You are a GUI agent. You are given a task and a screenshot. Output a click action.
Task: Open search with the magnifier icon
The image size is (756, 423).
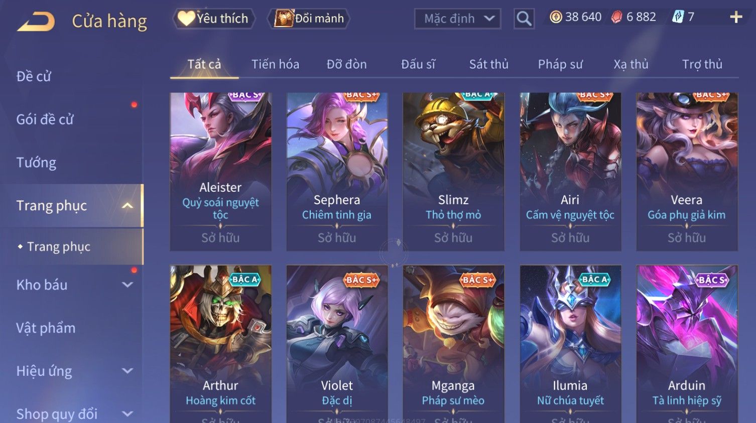click(524, 19)
